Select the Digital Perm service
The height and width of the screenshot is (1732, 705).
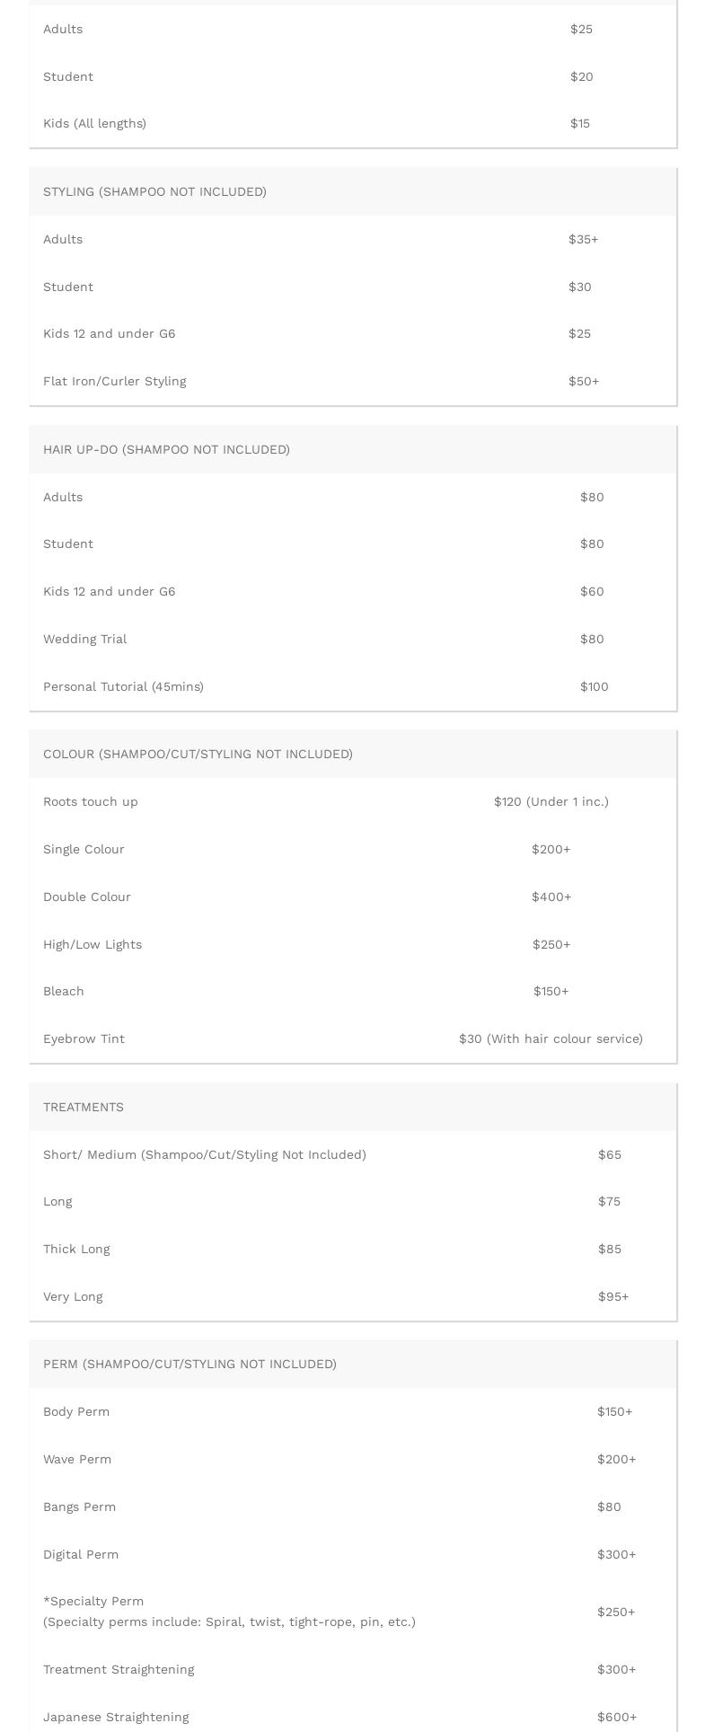click(x=81, y=1554)
